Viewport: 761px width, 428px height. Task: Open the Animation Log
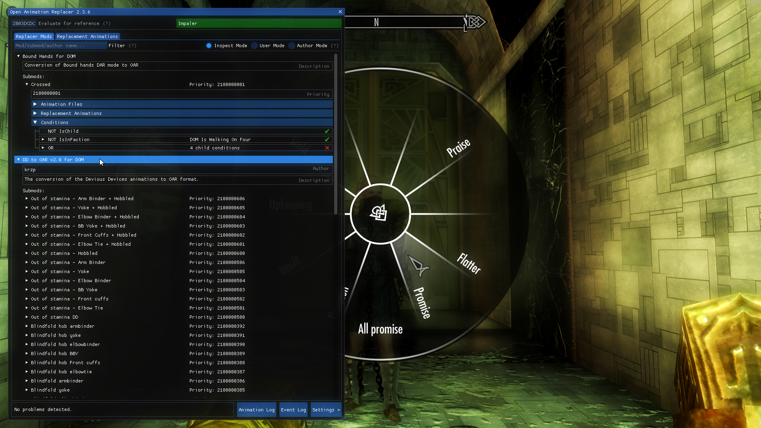pos(256,410)
